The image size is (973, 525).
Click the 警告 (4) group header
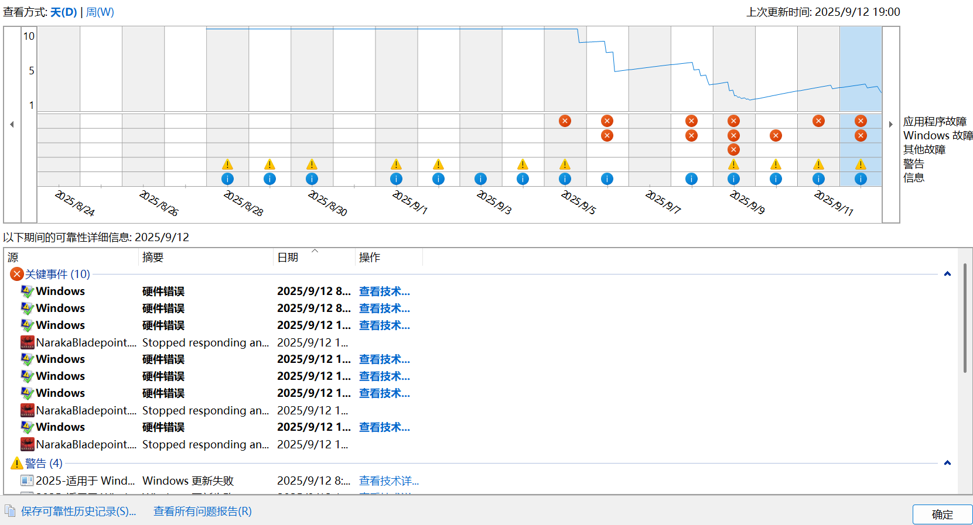point(44,463)
